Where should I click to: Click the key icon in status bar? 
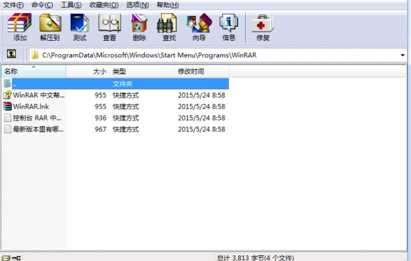point(16,258)
